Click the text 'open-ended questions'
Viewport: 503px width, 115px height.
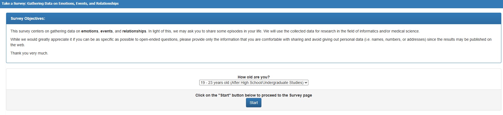159,39
